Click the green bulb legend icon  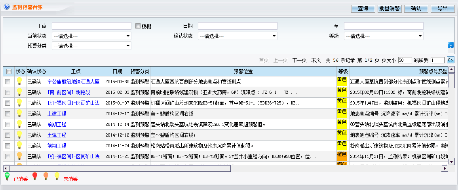coord(7,177)
